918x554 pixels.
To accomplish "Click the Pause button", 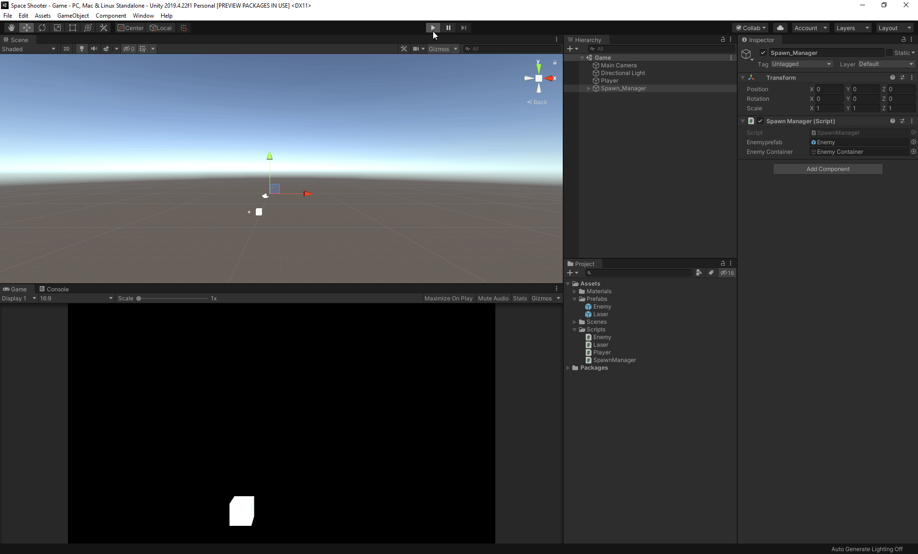I will tap(448, 28).
